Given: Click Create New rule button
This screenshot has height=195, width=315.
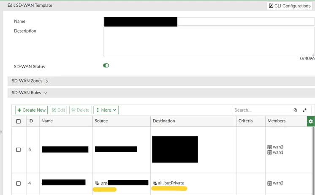Looking at the screenshot, I should [x=31, y=110].
